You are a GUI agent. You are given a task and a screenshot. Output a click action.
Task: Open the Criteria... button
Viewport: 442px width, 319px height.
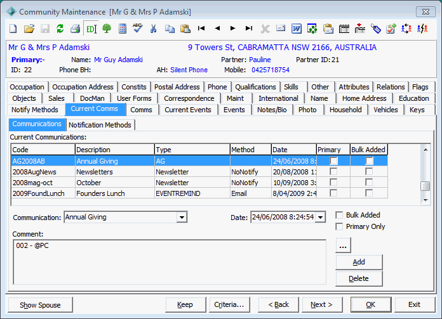(x=229, y=304)
